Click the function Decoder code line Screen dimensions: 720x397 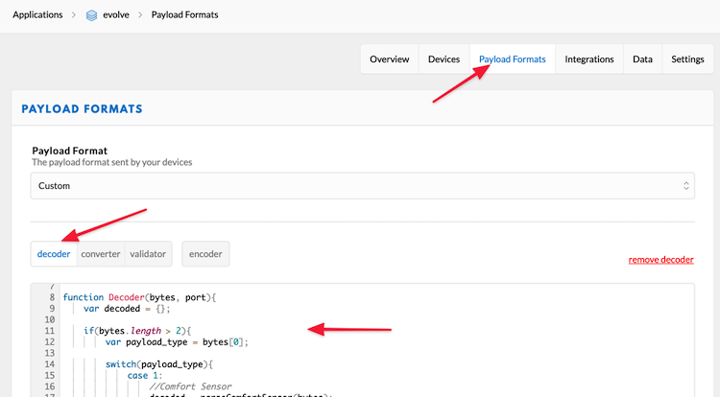click(139, 297)
